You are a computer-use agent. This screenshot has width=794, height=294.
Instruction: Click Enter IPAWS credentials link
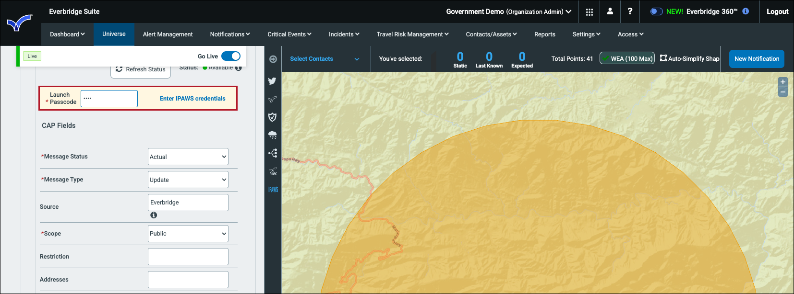click(192, 99)
